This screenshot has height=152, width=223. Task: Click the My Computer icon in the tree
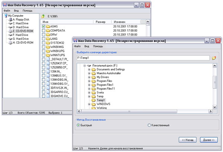[x=6, y=16]
